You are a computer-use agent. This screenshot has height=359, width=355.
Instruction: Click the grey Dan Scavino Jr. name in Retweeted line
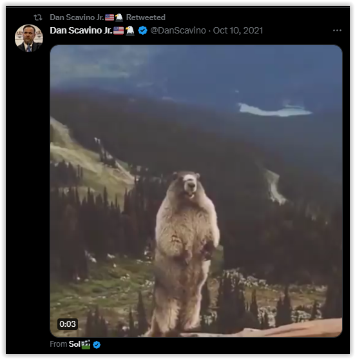pos(77,17)
